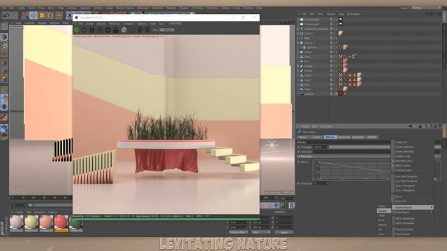The width and height of the screenshot is (447, 251).
Task: Click the green gear Send Scene icon in Live Viewer
Action: [76, 30]
